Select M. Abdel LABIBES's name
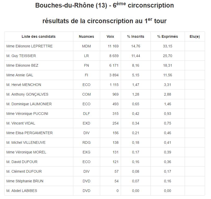The width and height of the screenshot is (211, 199). (x=22, y=191)
